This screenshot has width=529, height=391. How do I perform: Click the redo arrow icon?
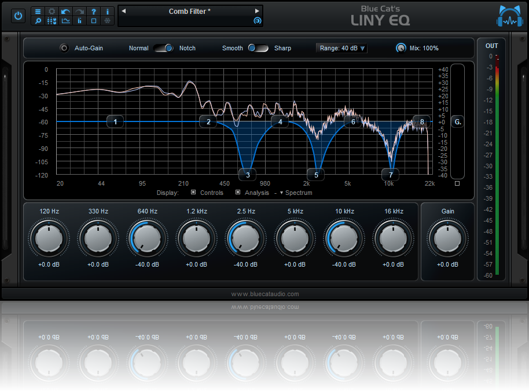click(x=80, y=12)
